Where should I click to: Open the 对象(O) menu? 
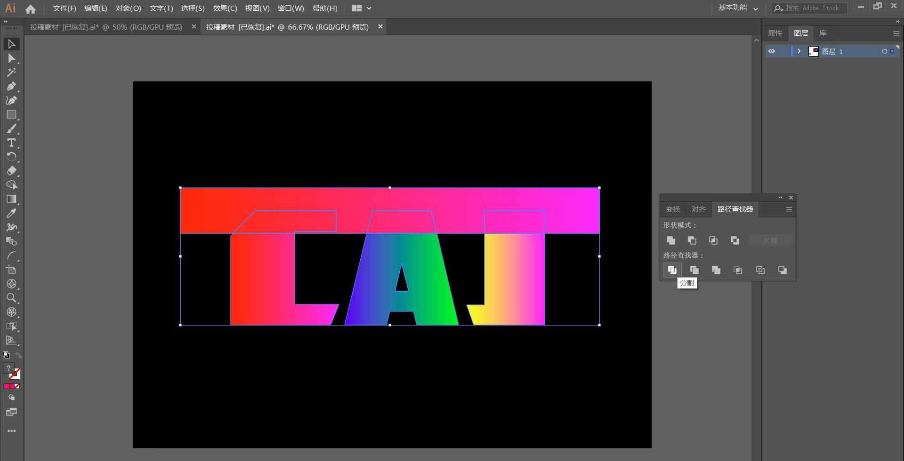(128, 8)
